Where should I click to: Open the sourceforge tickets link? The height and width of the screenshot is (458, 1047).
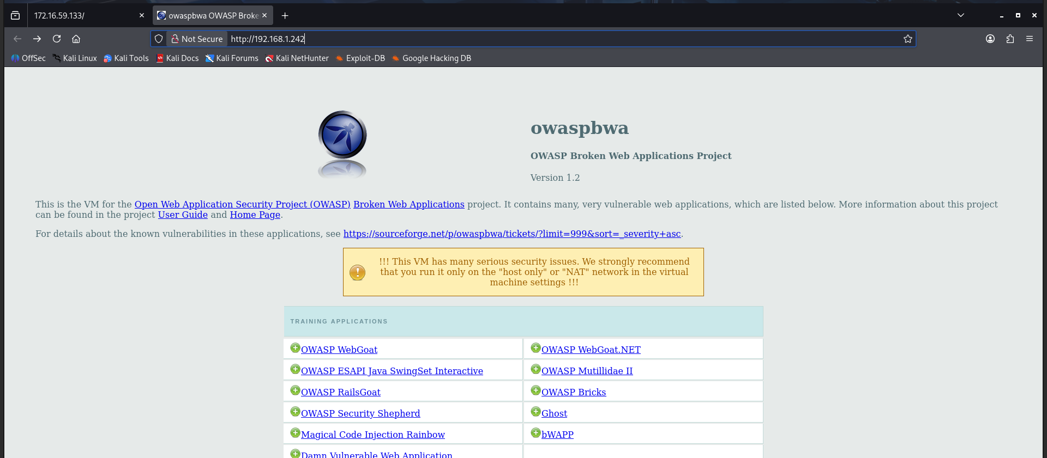[512, 234]
